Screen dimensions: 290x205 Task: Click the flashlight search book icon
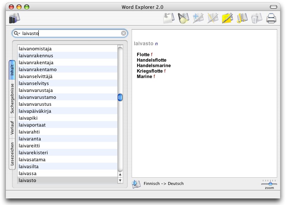click(184, 18)
